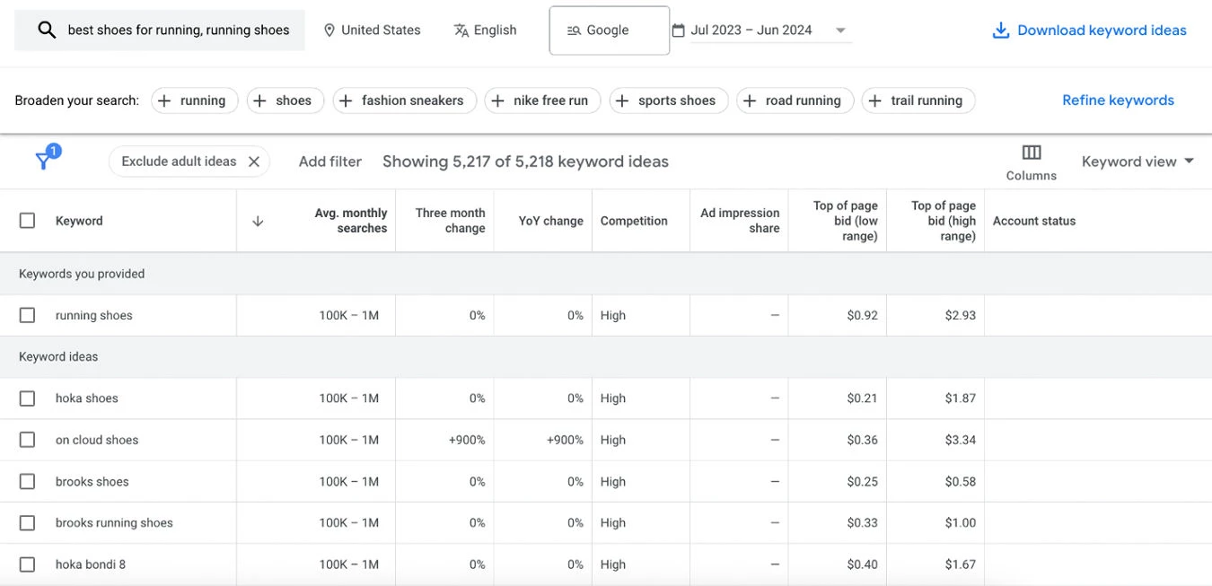Click the +900% three month change cell
Viewport: 1212px width, 586px height.
point(467,440)
